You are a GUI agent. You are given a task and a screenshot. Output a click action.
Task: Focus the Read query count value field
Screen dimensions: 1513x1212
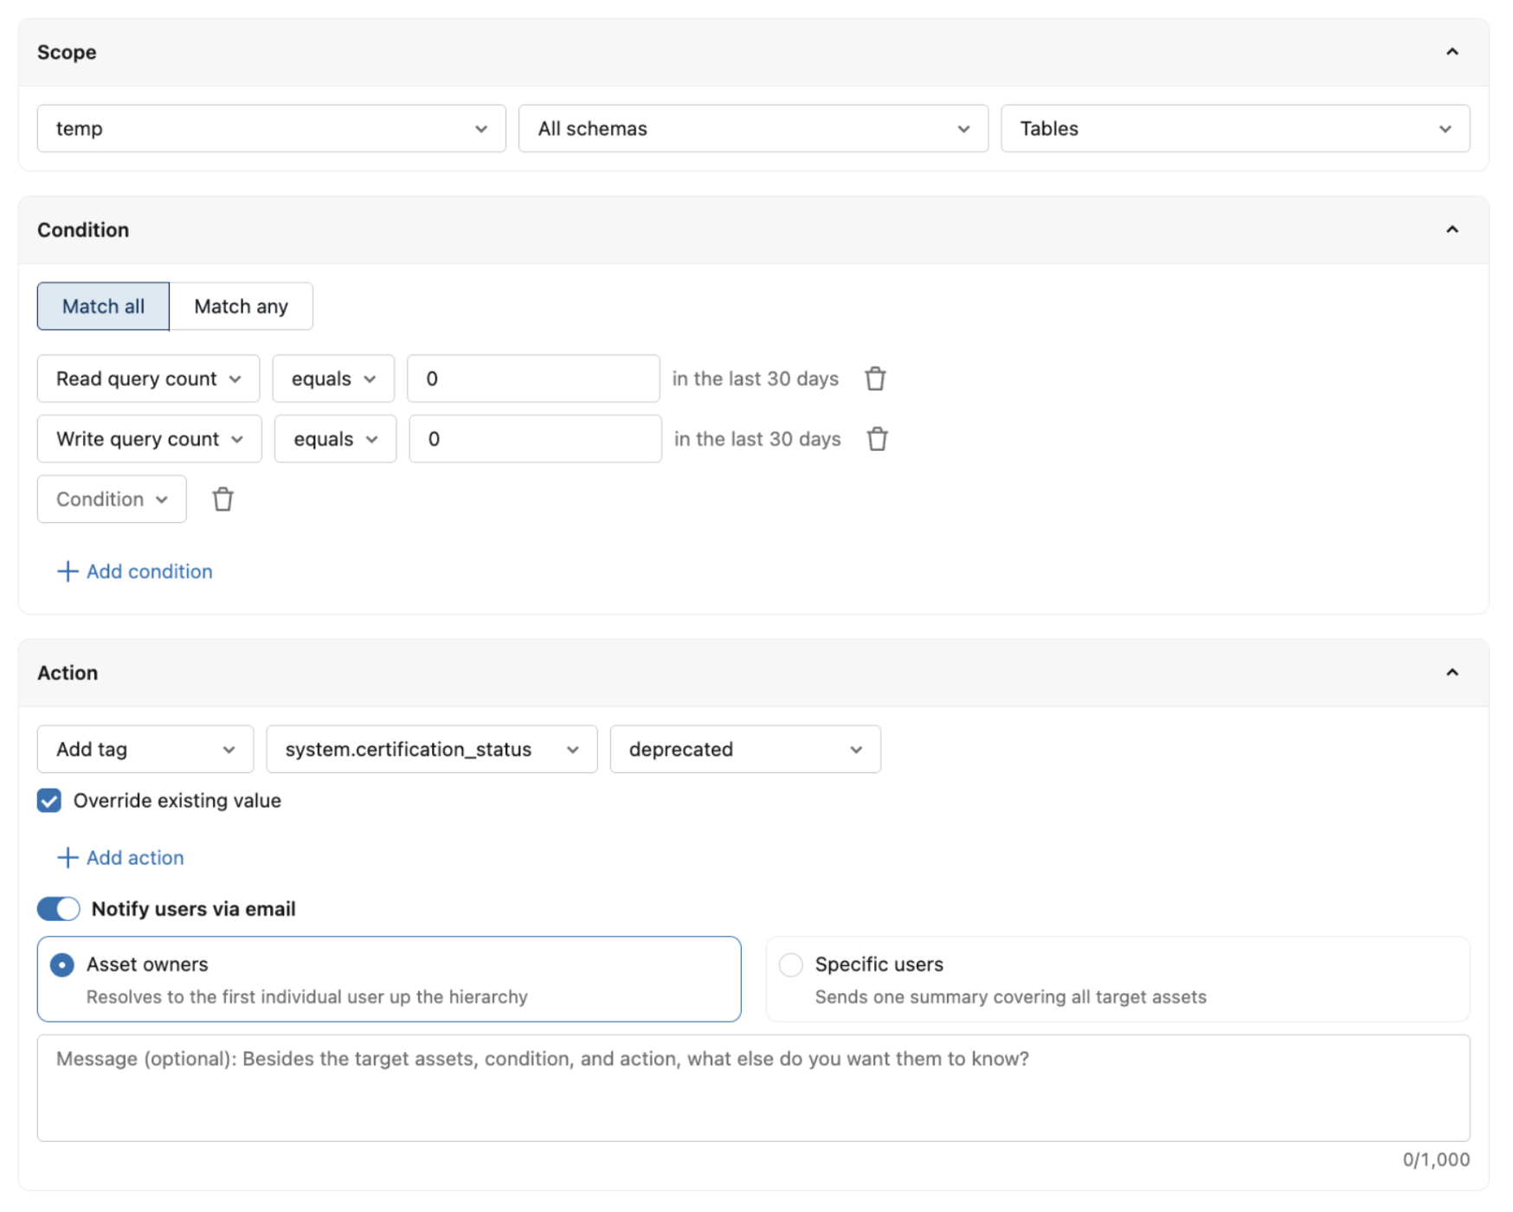click(x=533, y=378)
